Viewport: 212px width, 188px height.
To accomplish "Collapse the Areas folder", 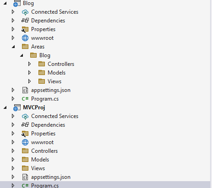I will 13,47.
